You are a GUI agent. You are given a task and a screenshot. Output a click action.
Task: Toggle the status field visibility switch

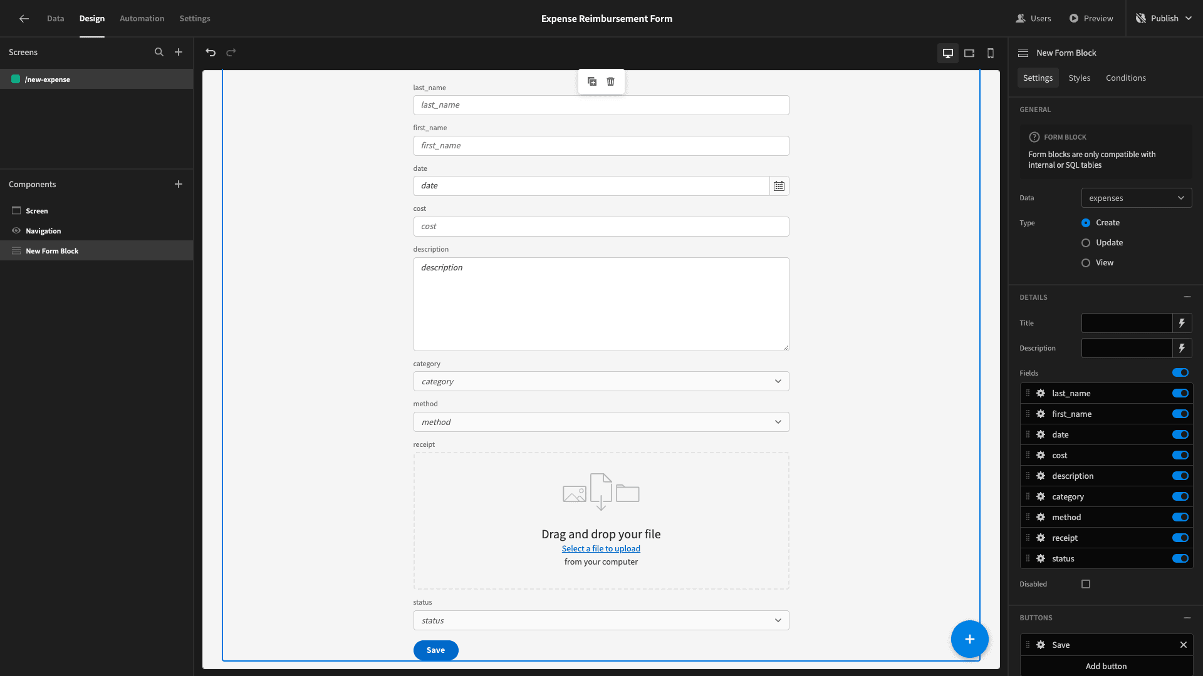pos(1180,558)
